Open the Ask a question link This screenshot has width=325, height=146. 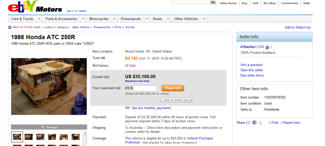(x=251, y=65)
